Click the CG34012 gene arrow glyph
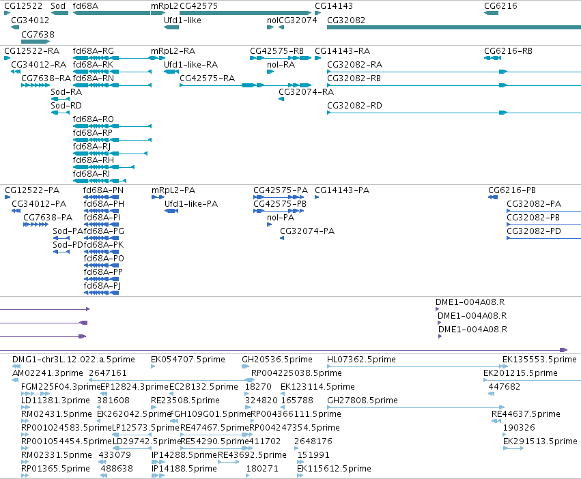 pos(15,27)
